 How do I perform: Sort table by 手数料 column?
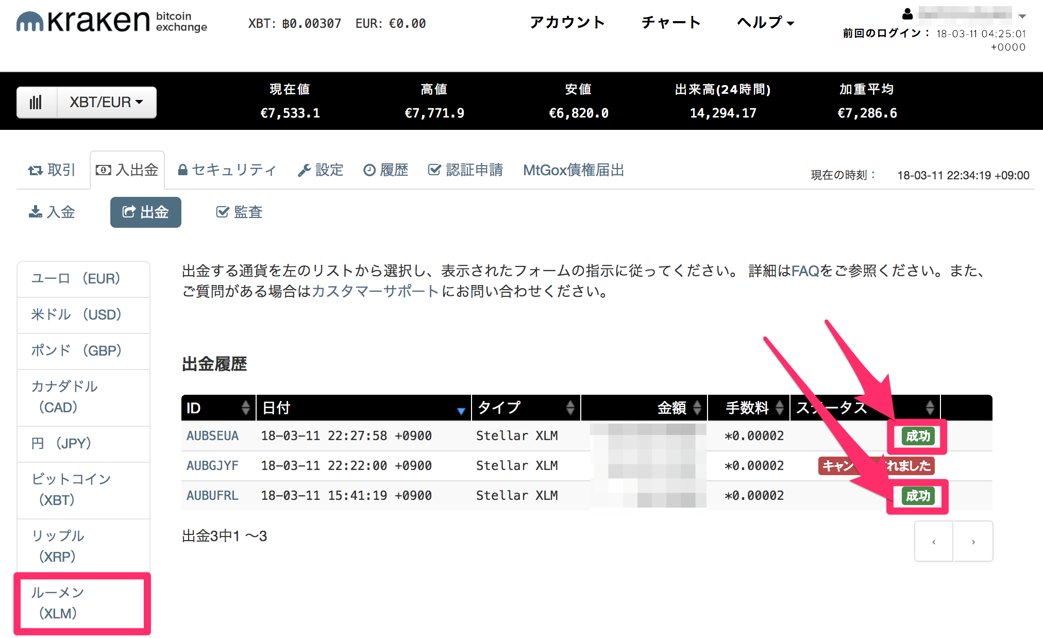(749, 408)
